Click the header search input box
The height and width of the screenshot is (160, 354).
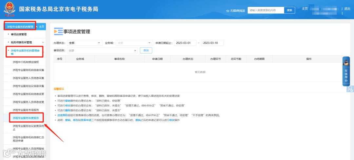266,10
